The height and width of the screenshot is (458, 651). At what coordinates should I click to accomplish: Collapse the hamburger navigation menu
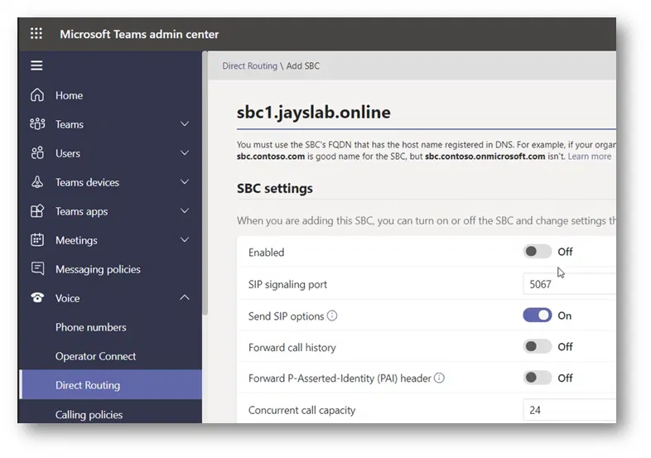tap(36, 65)
